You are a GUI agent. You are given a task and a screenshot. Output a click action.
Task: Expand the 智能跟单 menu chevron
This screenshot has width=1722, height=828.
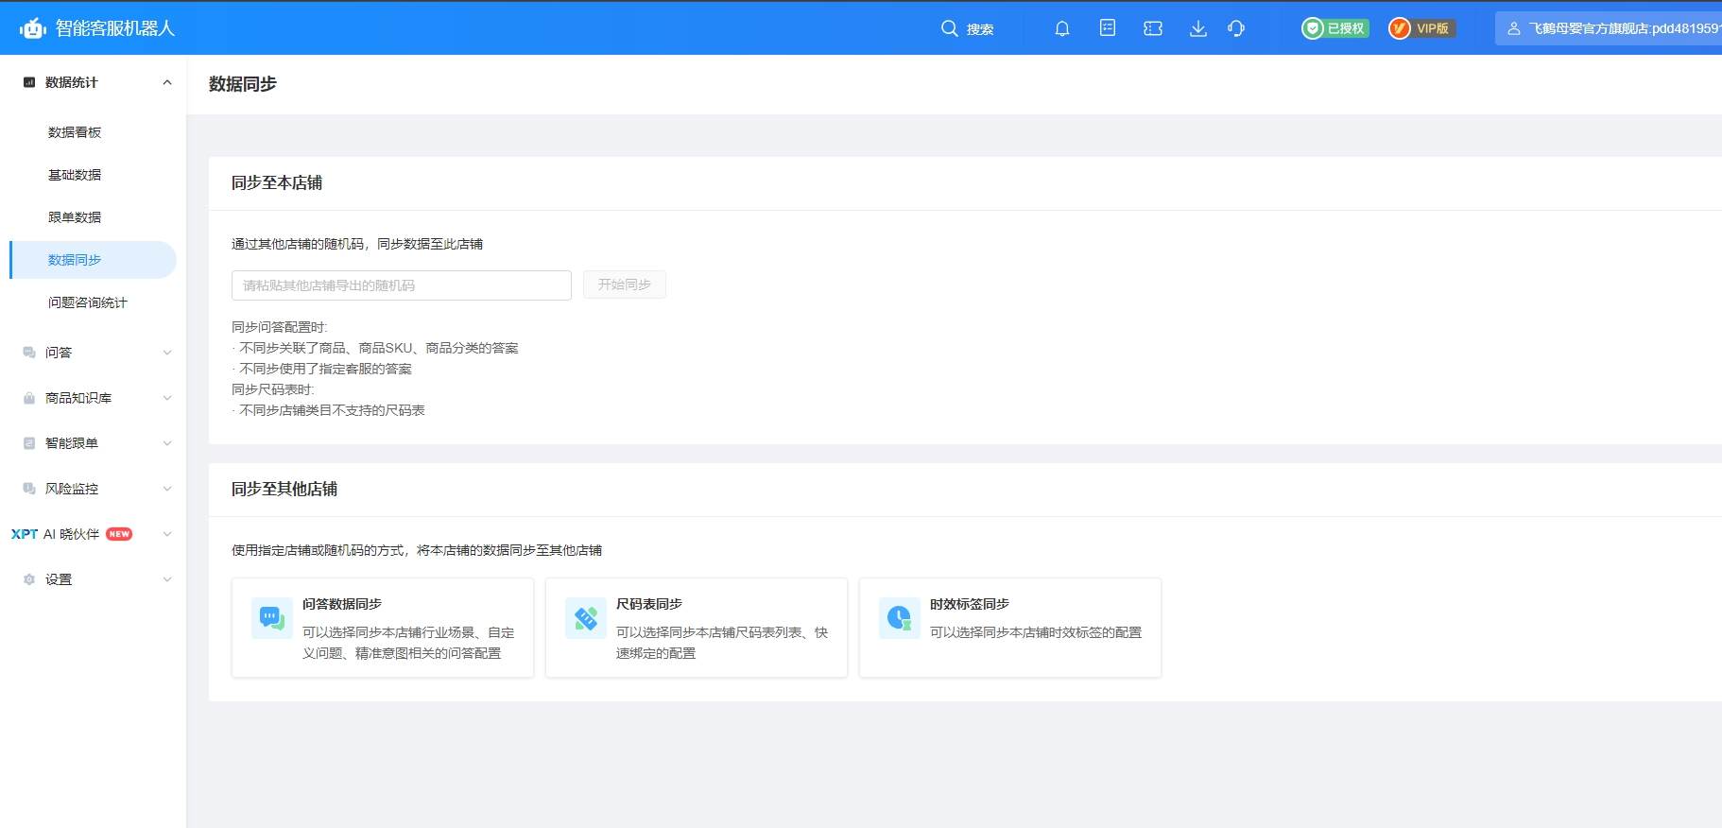(167, 443)
